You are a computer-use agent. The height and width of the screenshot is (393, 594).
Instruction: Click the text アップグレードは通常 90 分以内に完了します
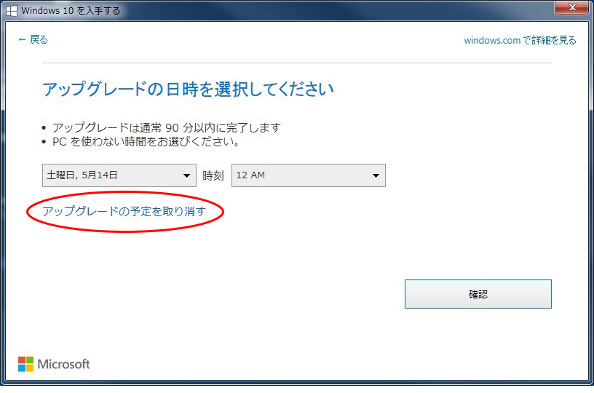[166, 127]
